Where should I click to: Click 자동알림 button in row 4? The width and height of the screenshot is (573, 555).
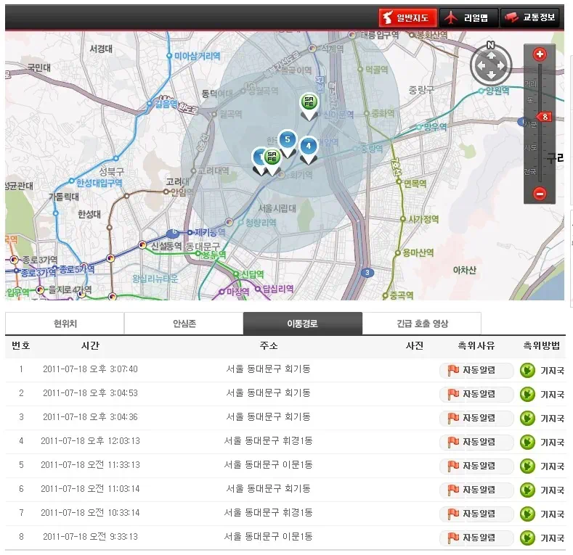click(476, 442)
